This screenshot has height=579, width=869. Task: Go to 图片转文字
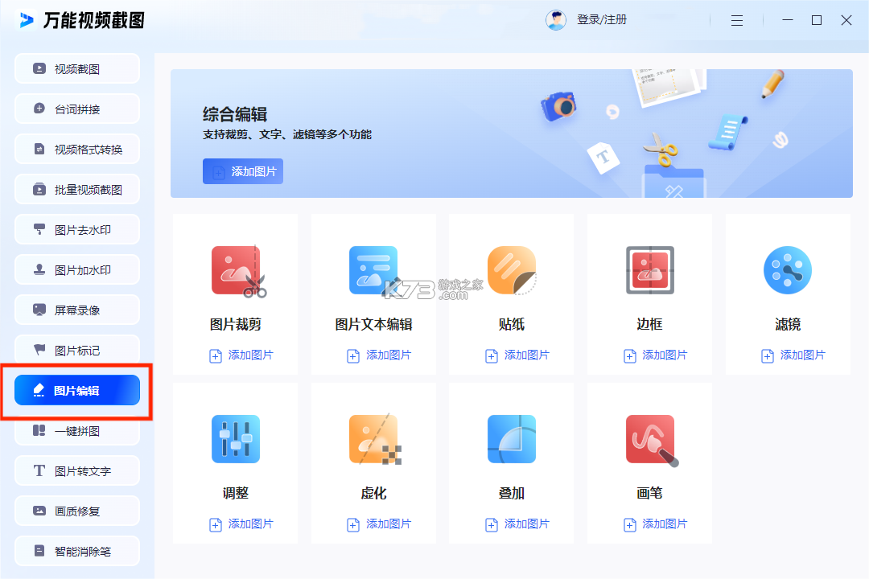point(77,470)
